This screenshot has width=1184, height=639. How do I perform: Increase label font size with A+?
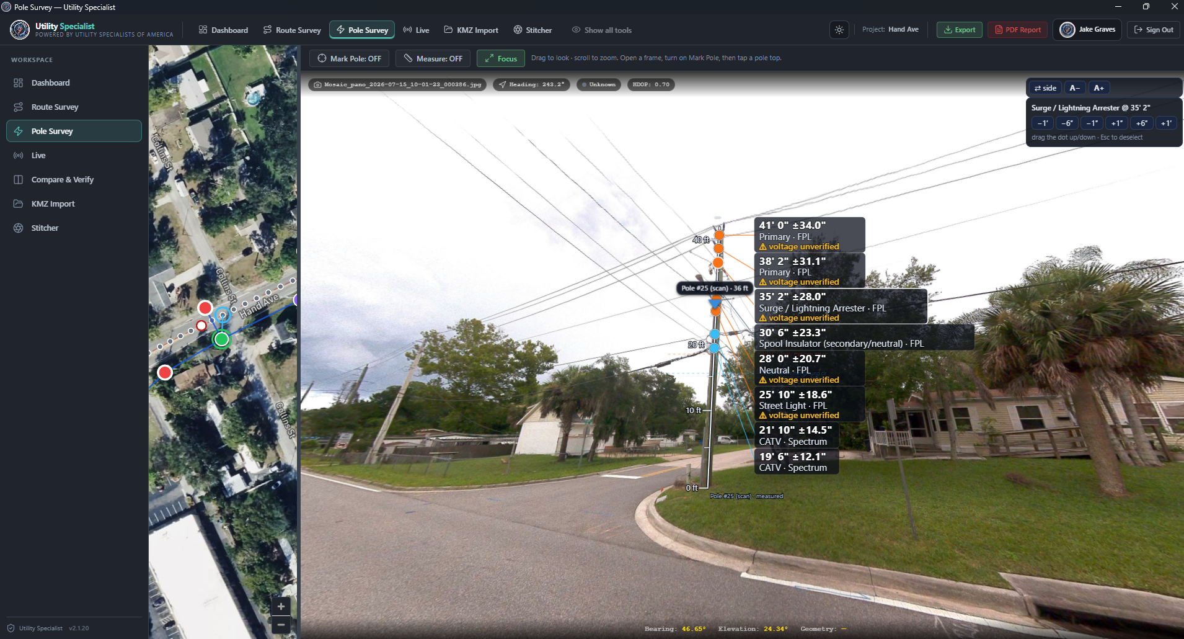(x=1099, y=88)
